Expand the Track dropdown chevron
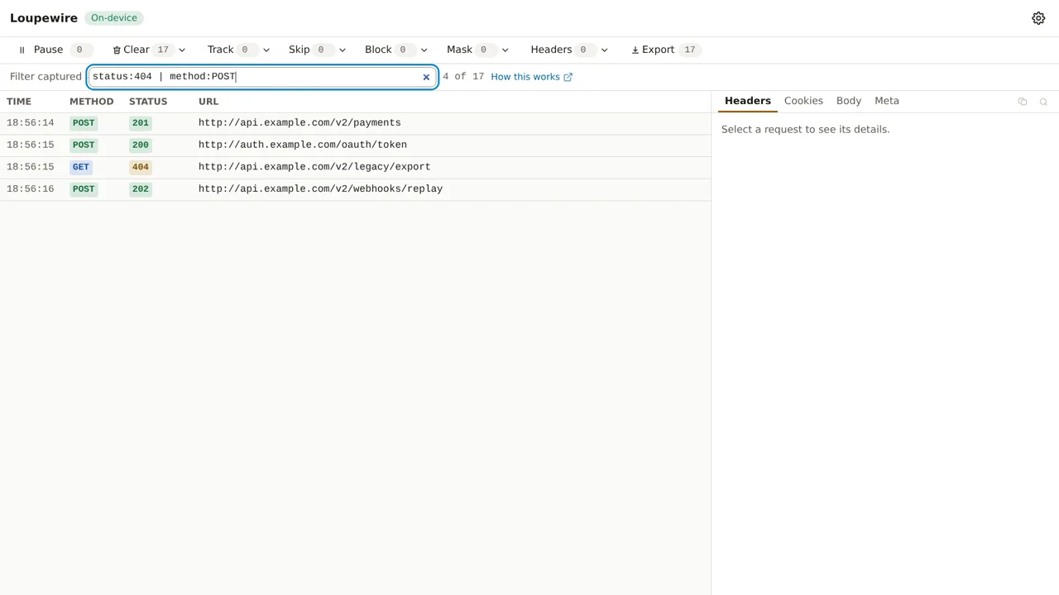 [x=266, y=50]
